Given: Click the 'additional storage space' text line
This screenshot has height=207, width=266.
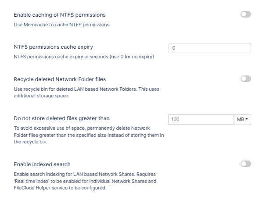Looking at the screenshot, I should click(x=40, y=95).
